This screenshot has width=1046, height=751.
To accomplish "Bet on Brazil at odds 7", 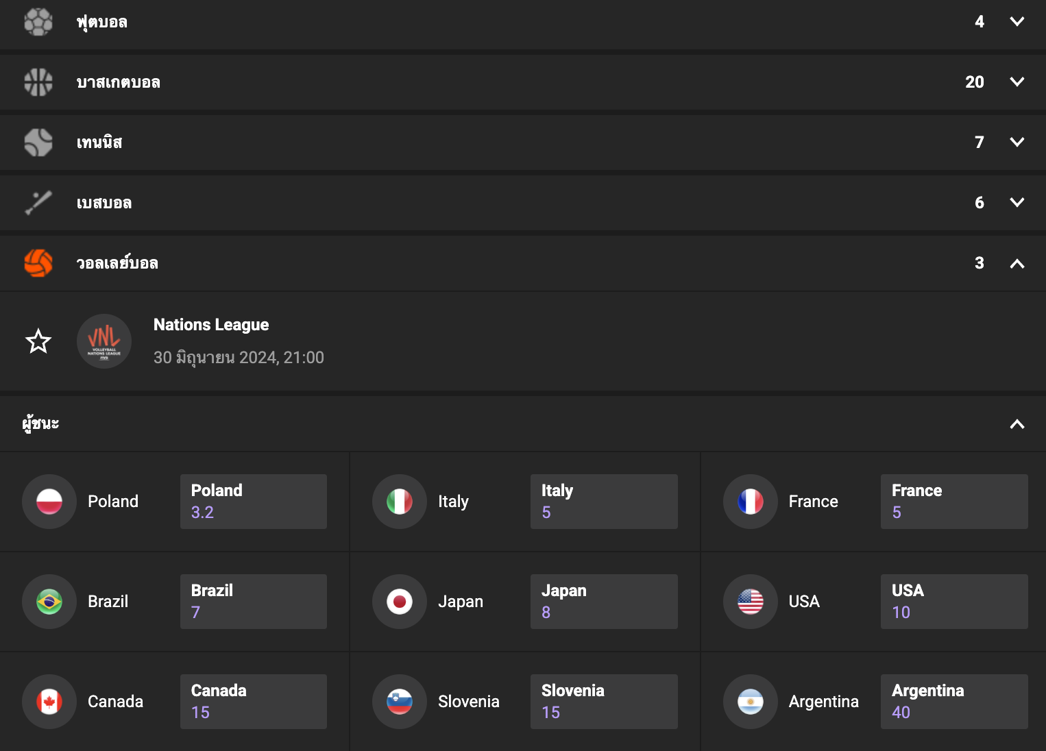I will [254, 602].
